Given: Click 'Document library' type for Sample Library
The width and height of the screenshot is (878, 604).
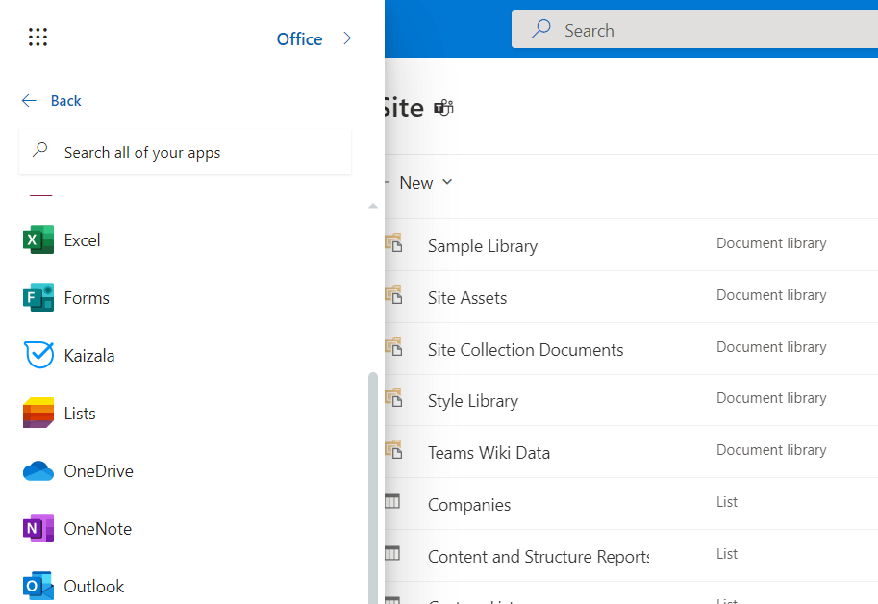Looking at the screenshot, I should [771, 243].
